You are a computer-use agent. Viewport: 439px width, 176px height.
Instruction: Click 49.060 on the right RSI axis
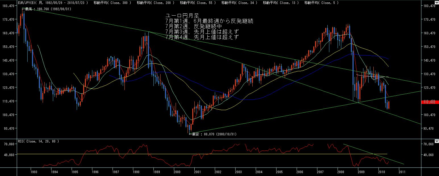[x=428, y=155]
